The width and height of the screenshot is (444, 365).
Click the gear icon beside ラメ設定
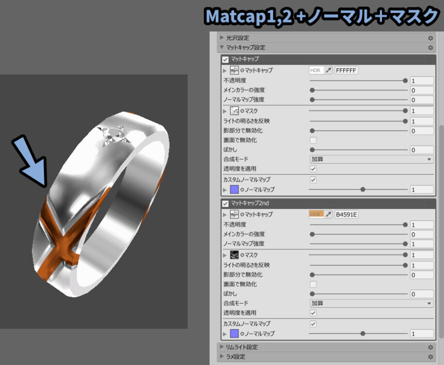point(430,357)
